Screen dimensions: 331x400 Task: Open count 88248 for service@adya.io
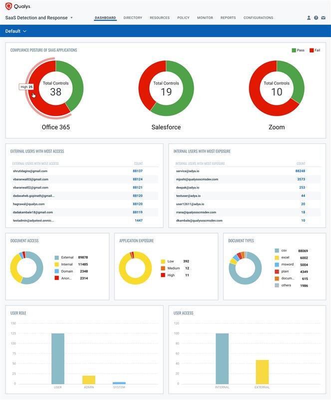(x=300, y=171)
